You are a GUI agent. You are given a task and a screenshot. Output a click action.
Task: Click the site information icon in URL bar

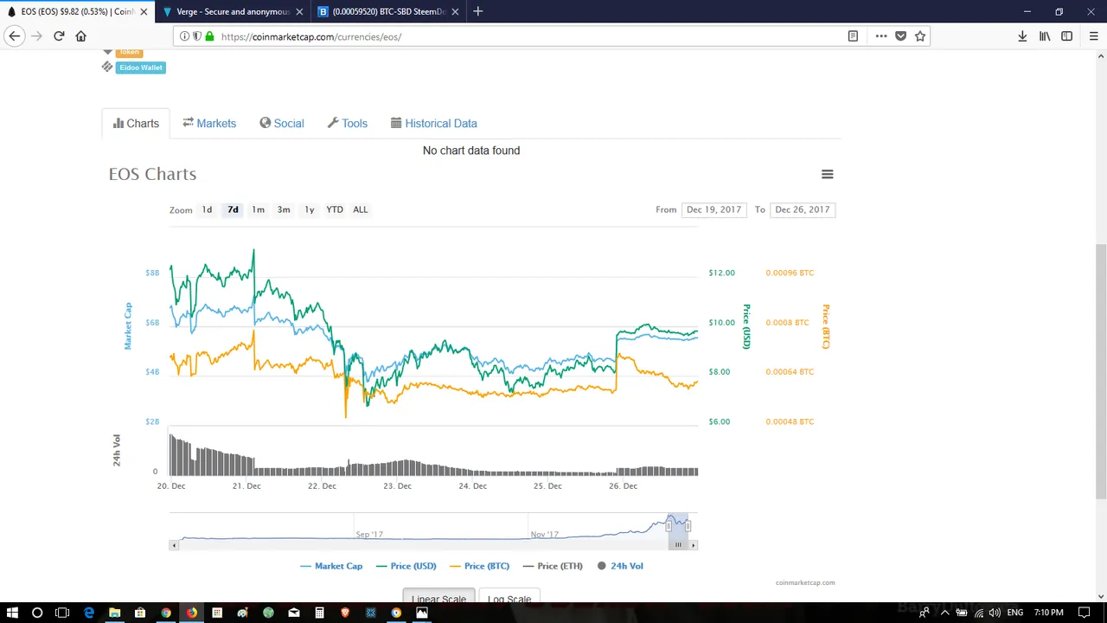coord(184,36)
